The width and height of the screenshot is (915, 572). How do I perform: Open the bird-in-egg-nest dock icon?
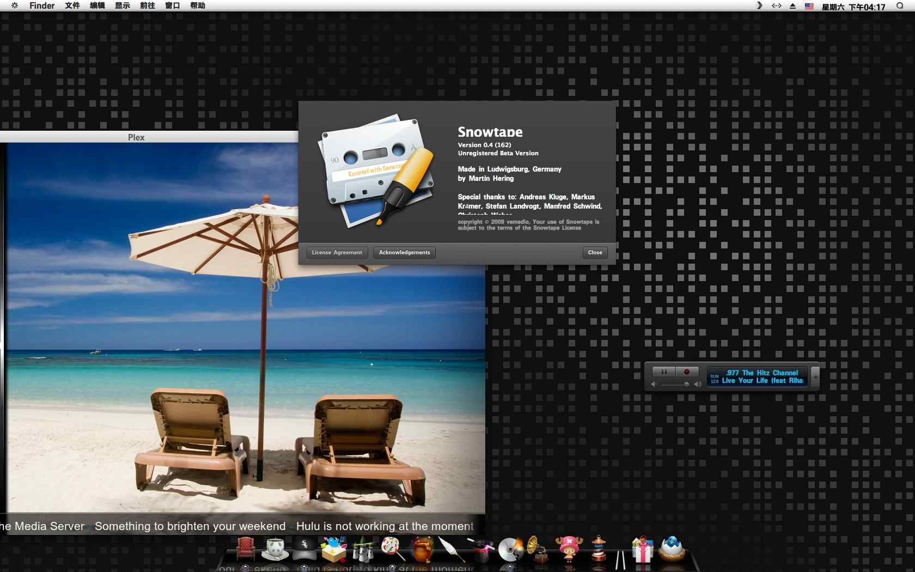pos(672,548)
